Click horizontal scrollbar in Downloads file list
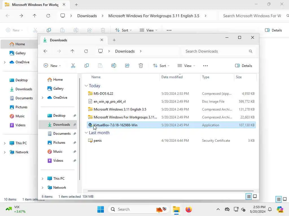Viewport: 289px width, 216px height. (x=170, y=191)
